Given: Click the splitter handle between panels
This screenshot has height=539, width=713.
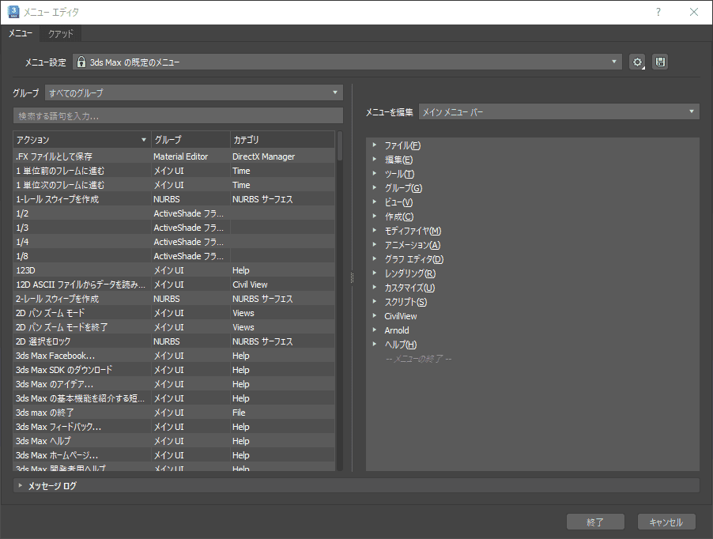Looking at the screenshot, I should coord(352,277).
